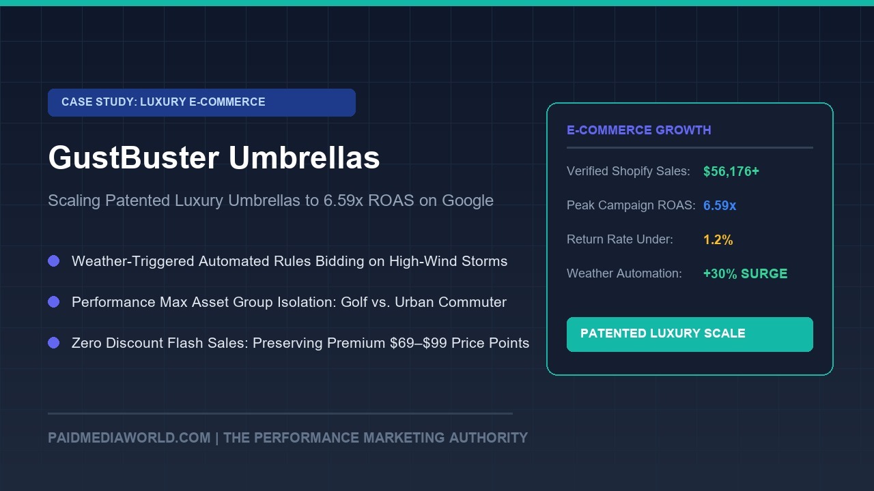Open the PAIDMEDIAWORLD.COM footer link
The height and width of the screenshot is (491, 874).
click(x=129, y=438)
